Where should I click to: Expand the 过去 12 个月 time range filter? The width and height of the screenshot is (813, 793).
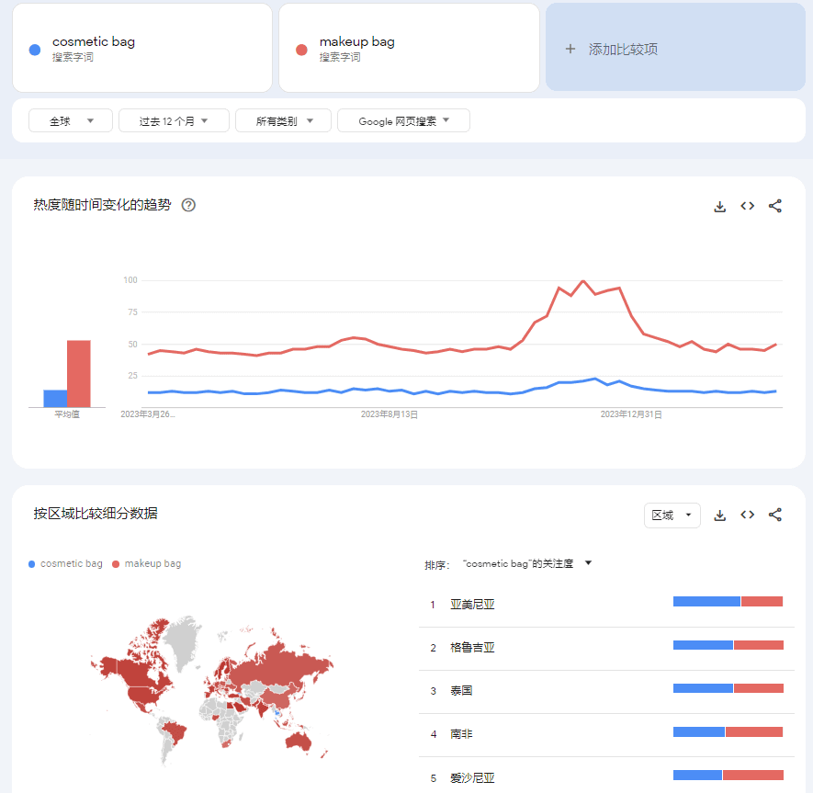[x=173, y=121]
